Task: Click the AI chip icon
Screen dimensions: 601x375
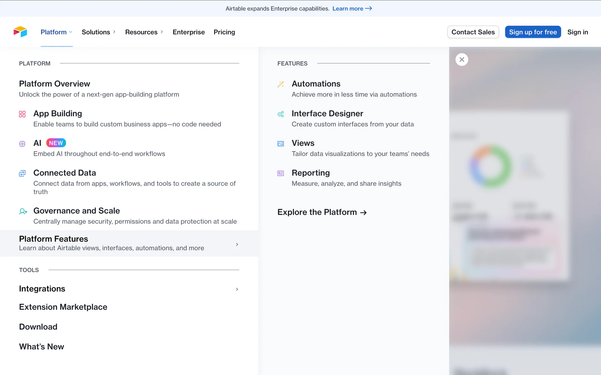Action: pos(22,144)
